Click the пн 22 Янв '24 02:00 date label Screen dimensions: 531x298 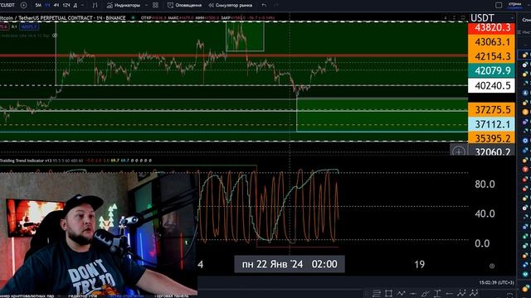click(x=290, y=264)
